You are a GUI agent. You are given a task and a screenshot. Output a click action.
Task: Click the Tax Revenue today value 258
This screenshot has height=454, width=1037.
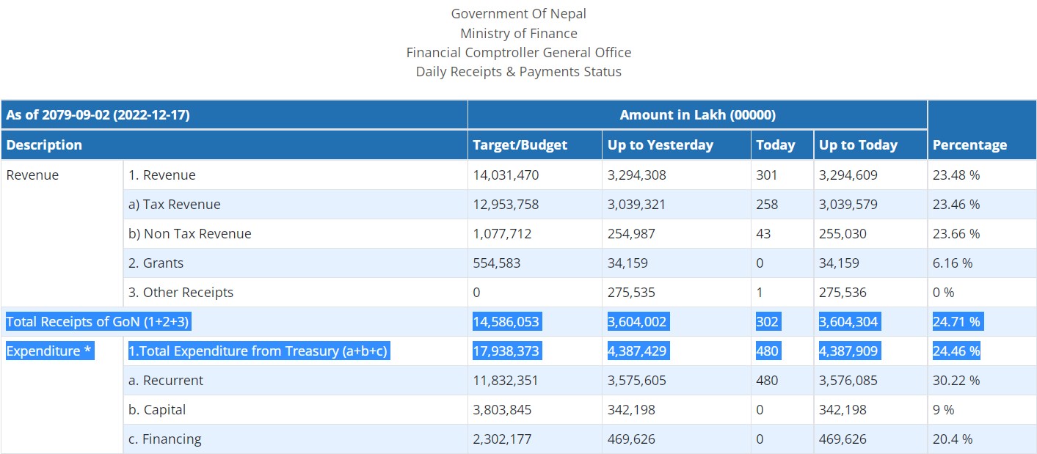[x=767, y=205]
